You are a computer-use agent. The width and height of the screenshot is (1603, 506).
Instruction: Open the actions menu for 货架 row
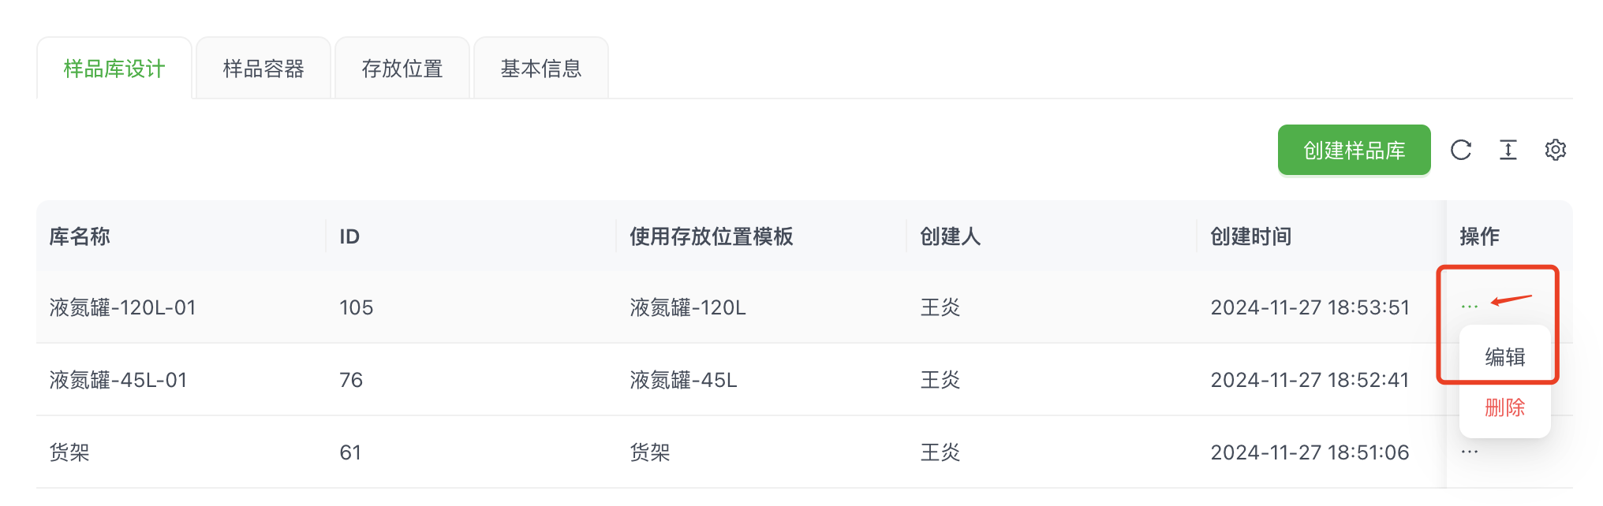[x=1469, y=452]
